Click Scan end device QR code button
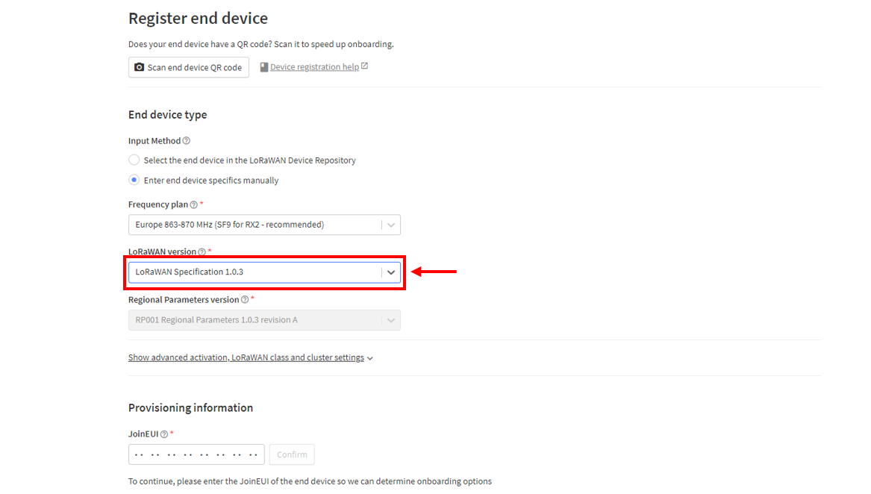 189,67
